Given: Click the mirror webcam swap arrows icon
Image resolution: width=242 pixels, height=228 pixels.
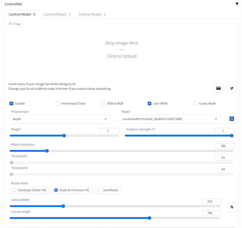Looking at the screenshot, I should 232,88.
